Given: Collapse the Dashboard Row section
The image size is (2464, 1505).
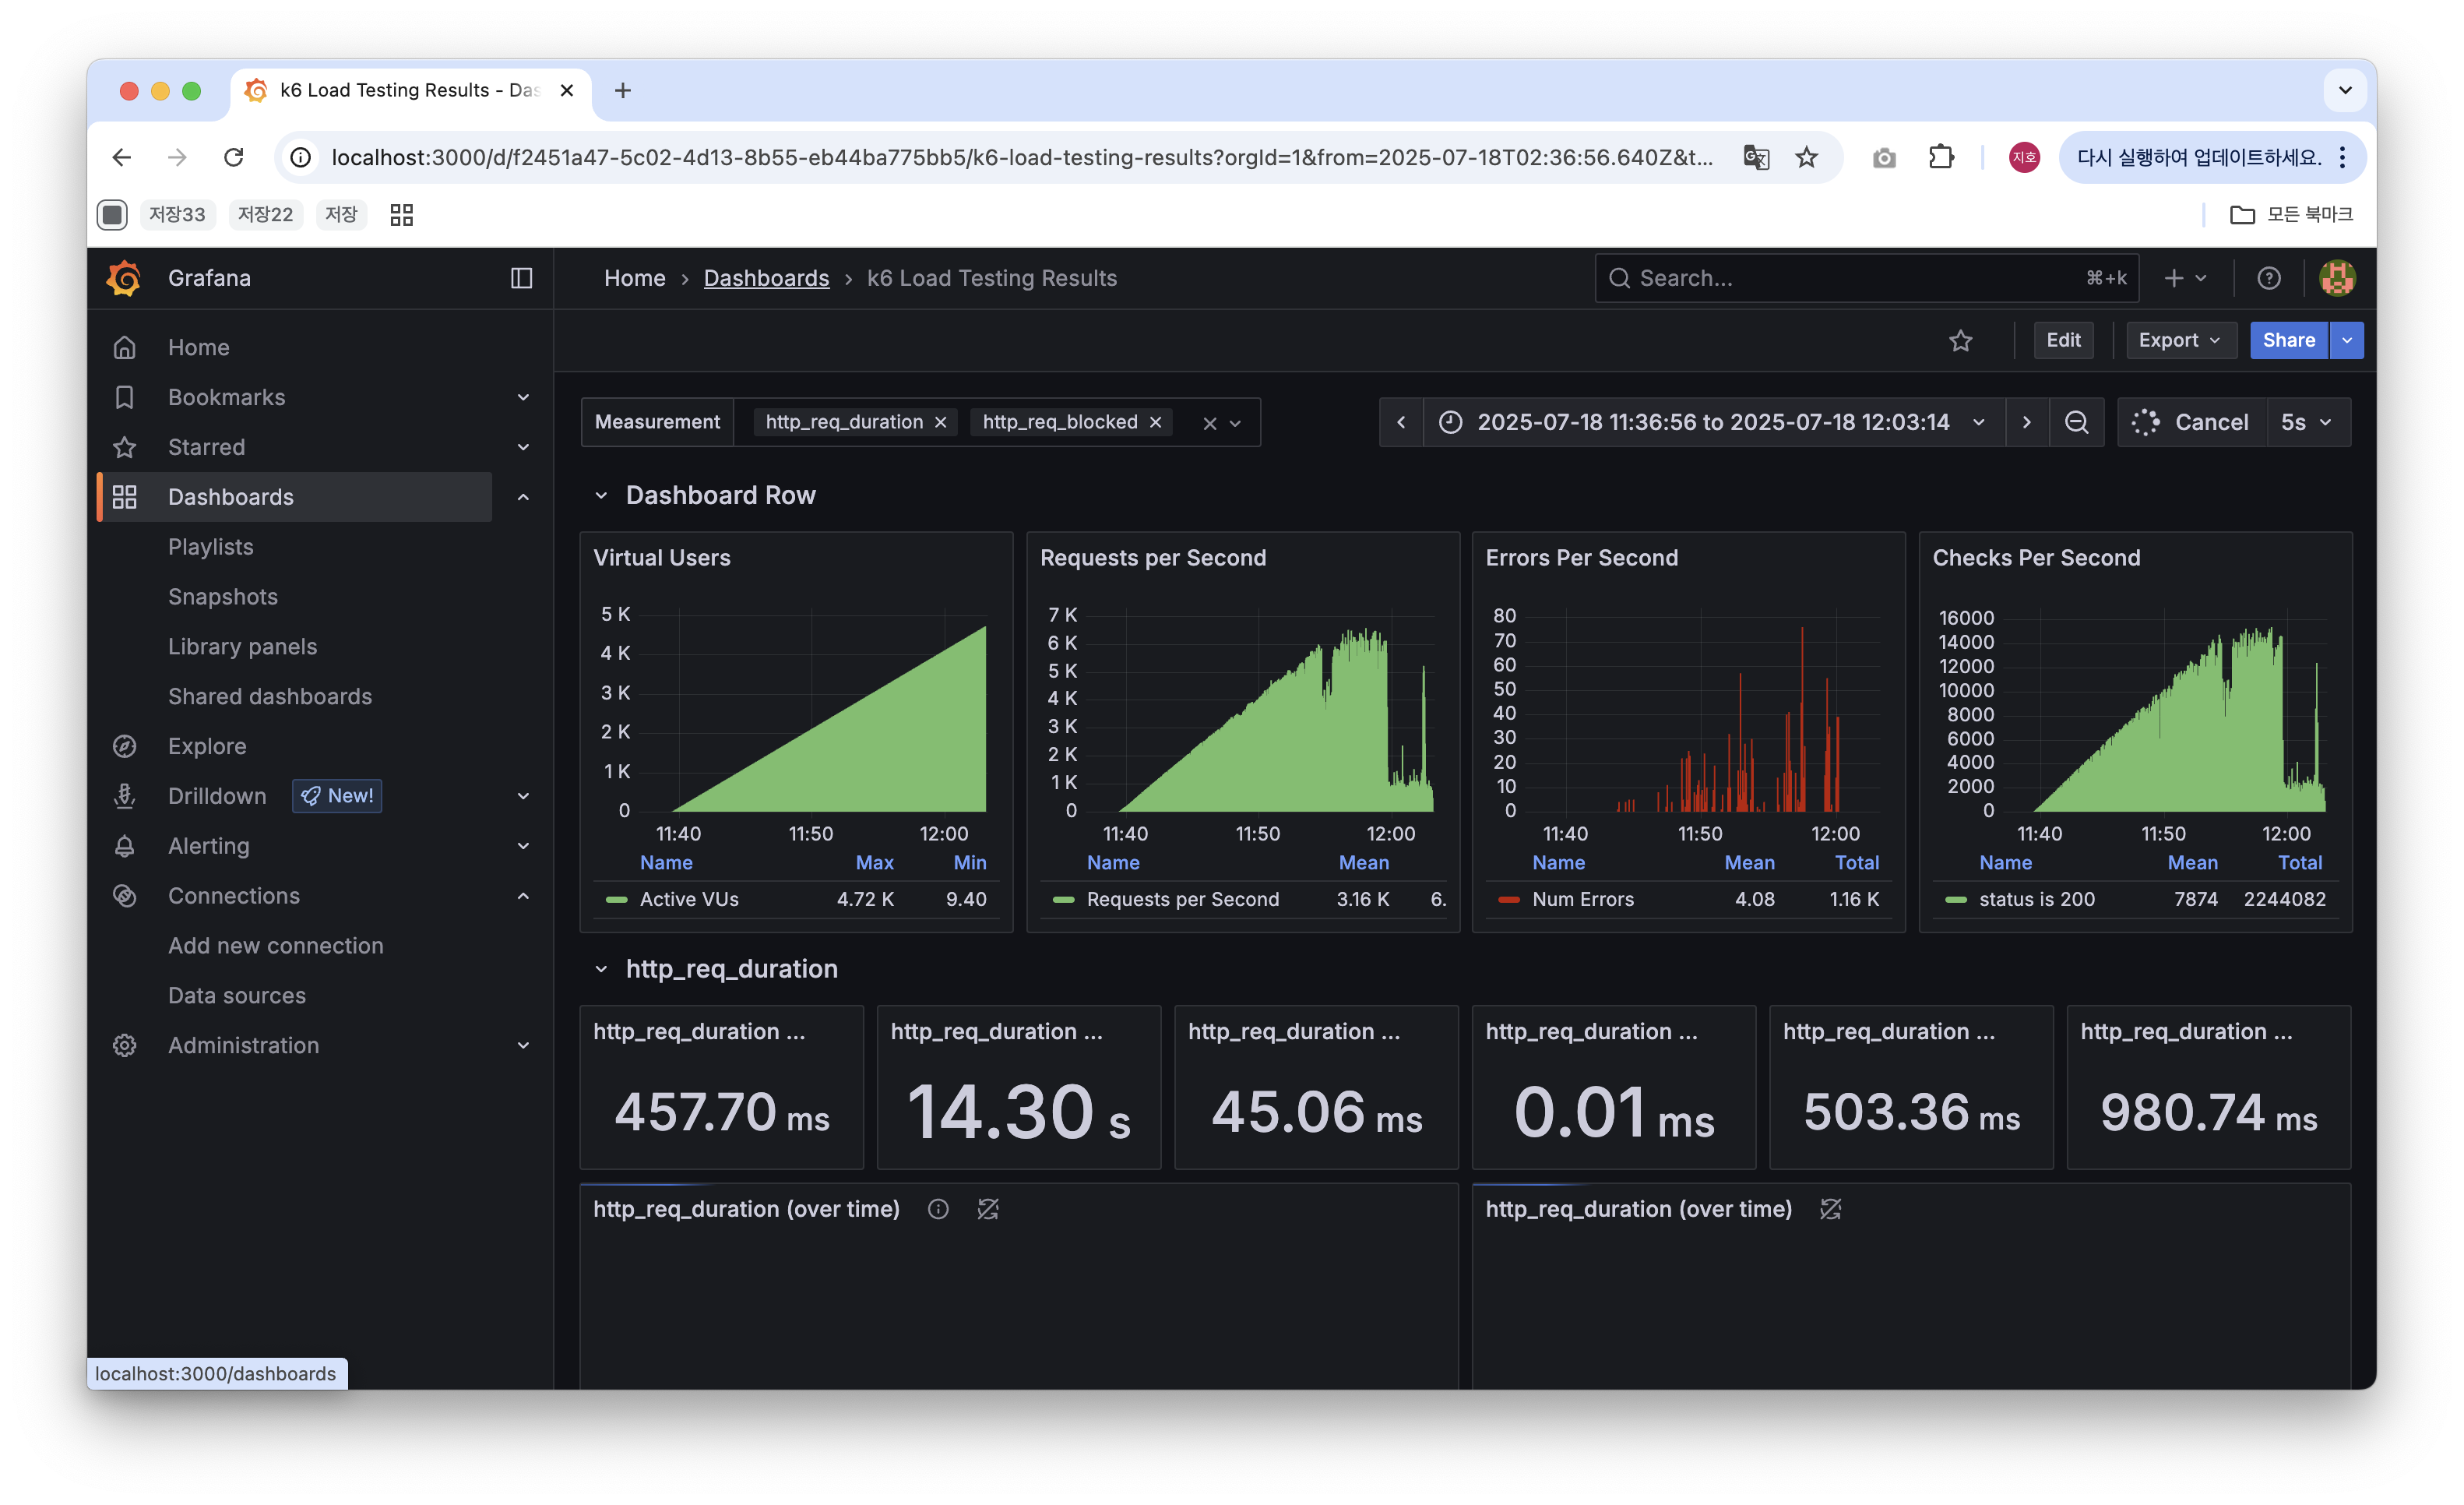Looking at the screenshot, I should coord(600,495).
